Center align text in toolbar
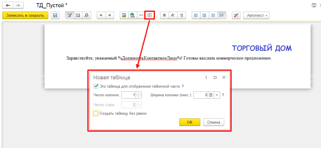 (x=205, y=16)
